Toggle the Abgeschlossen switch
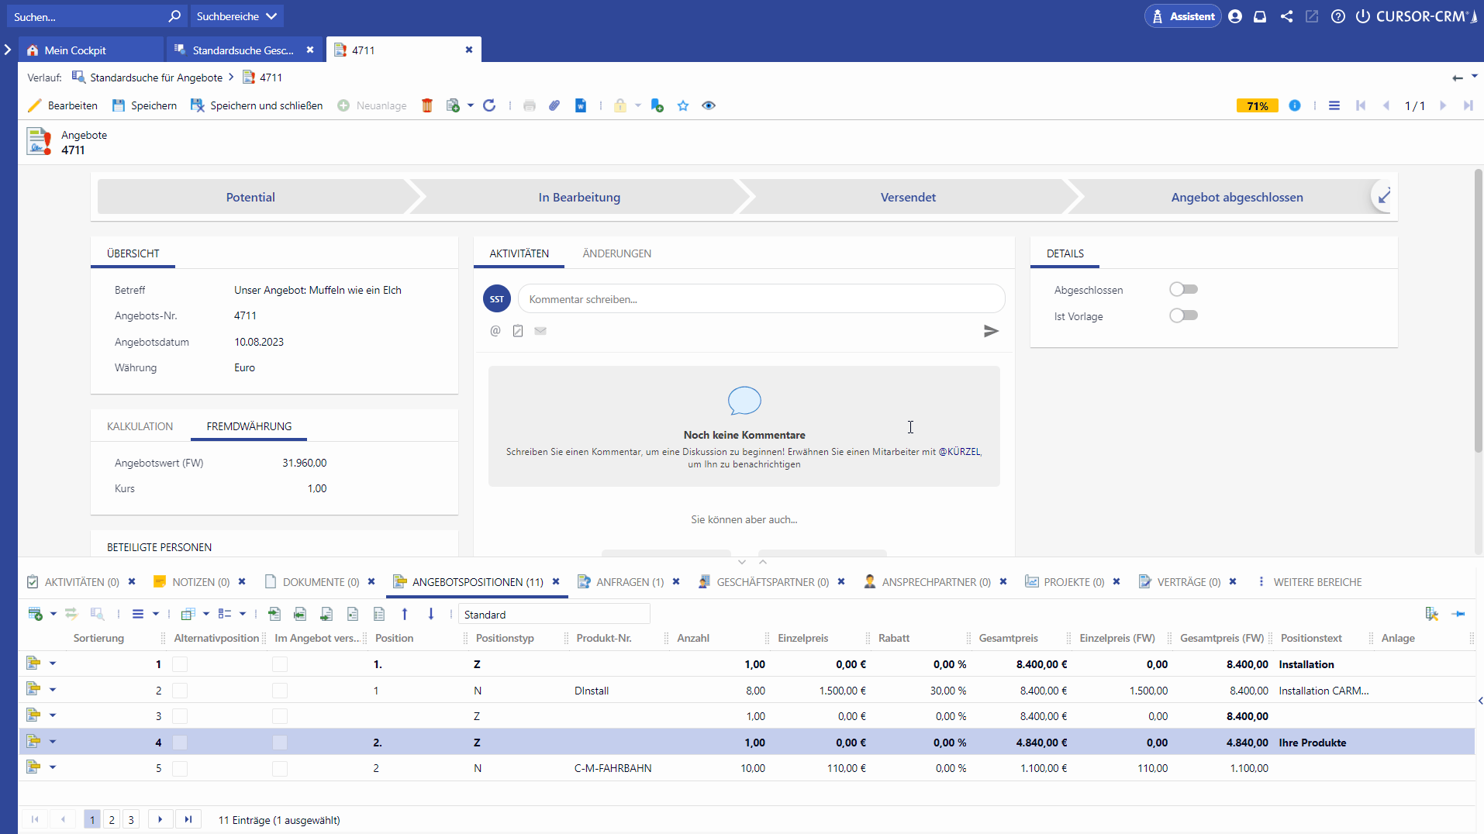The image size is (1484, 834). point(1183,289)
